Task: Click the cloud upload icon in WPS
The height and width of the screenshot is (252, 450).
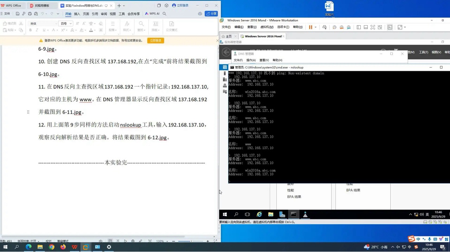Action: pos(200,14)
